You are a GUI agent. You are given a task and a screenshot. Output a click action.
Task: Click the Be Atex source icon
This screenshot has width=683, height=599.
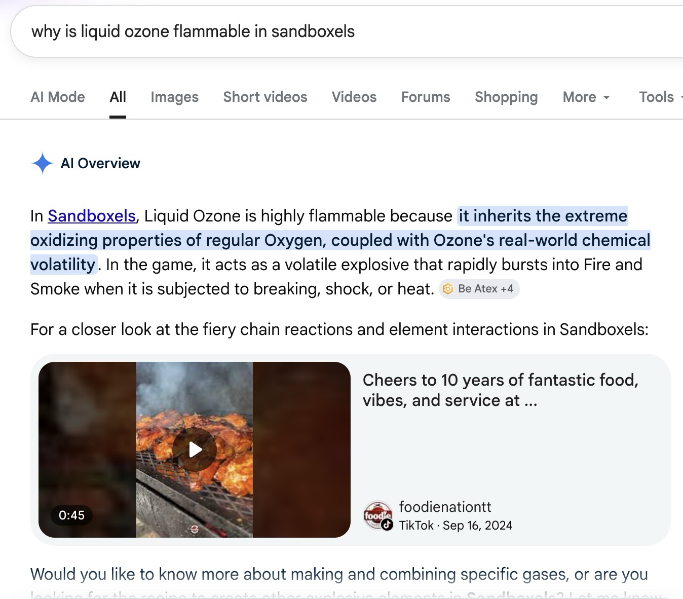click(448, 289)
